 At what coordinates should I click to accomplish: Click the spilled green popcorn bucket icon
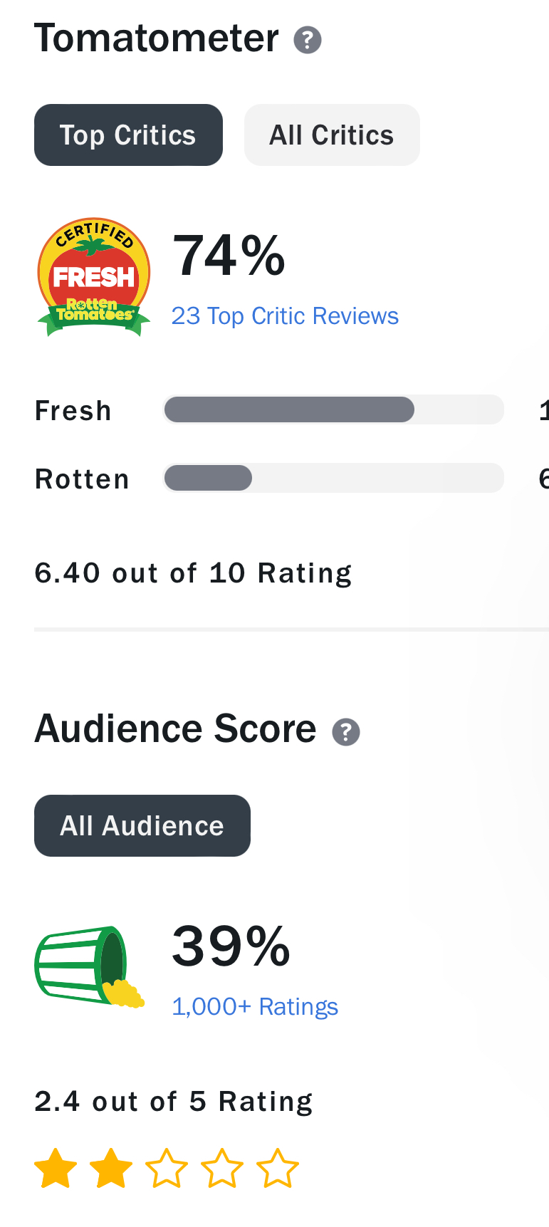click(89, 967)
